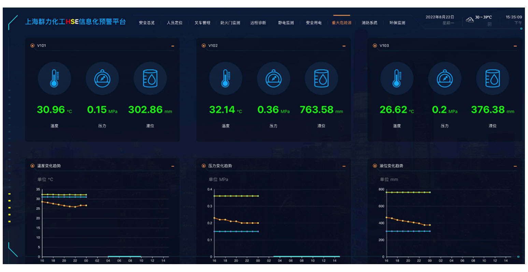Click the V103 pressure gauge icon
The image size is (528, 272).
(445, 78)
